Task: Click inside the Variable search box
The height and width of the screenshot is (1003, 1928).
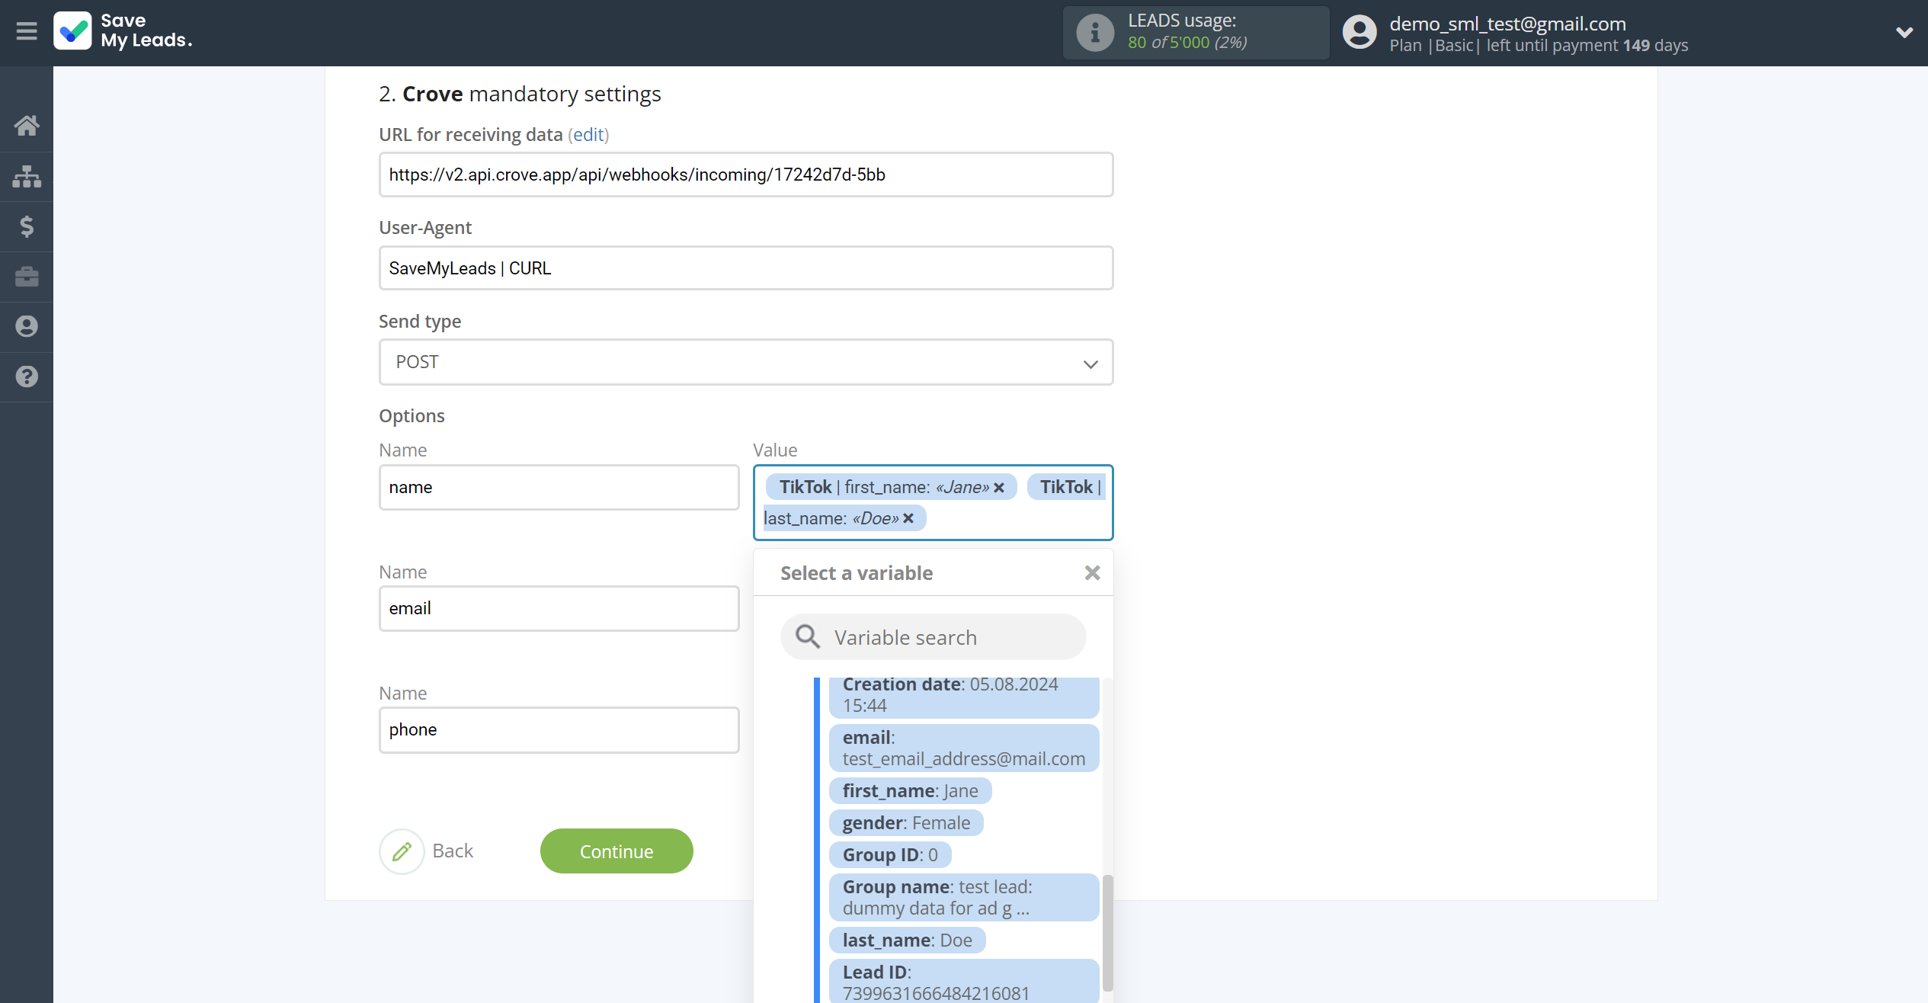Action: click(x=933, y=637)
